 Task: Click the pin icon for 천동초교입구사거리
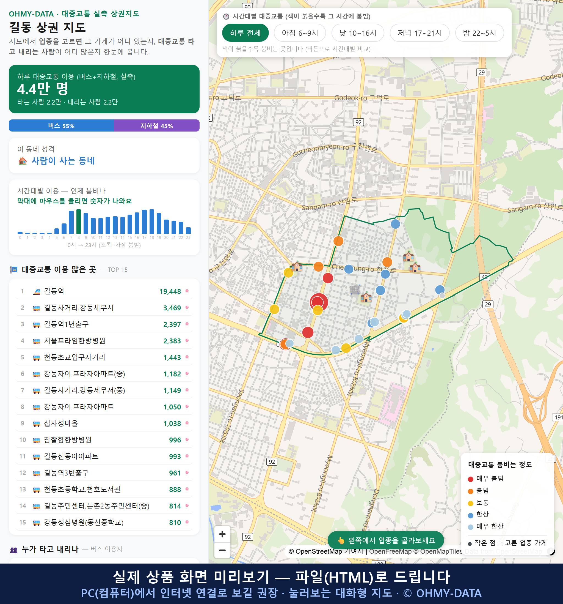(187, 358)
